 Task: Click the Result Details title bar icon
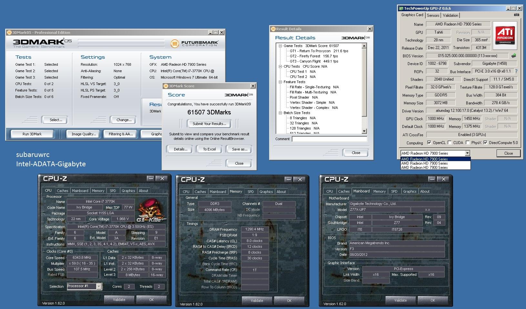pos(273,29)
